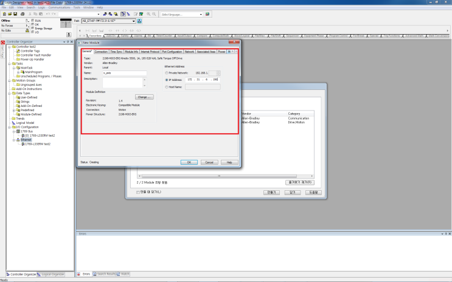Click the Change module definition button

(x=144, y=97)
